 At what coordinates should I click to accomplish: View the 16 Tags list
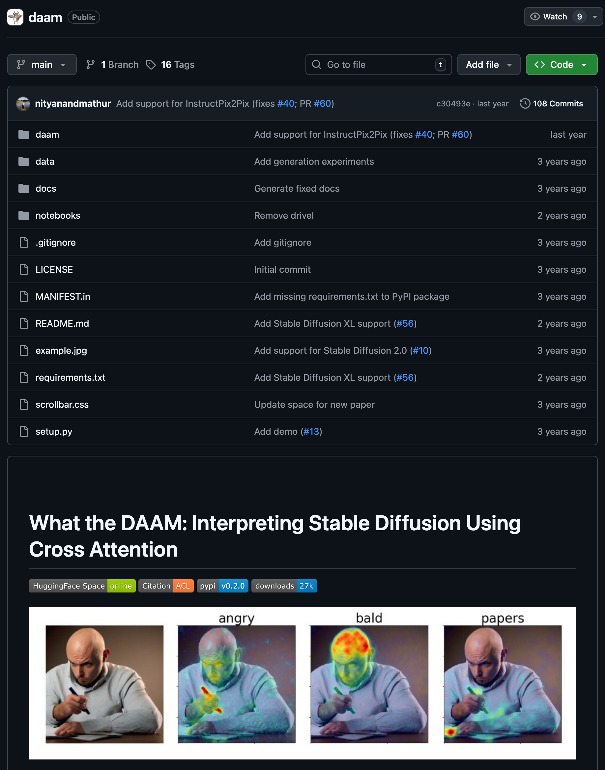[x=170, y=65]
